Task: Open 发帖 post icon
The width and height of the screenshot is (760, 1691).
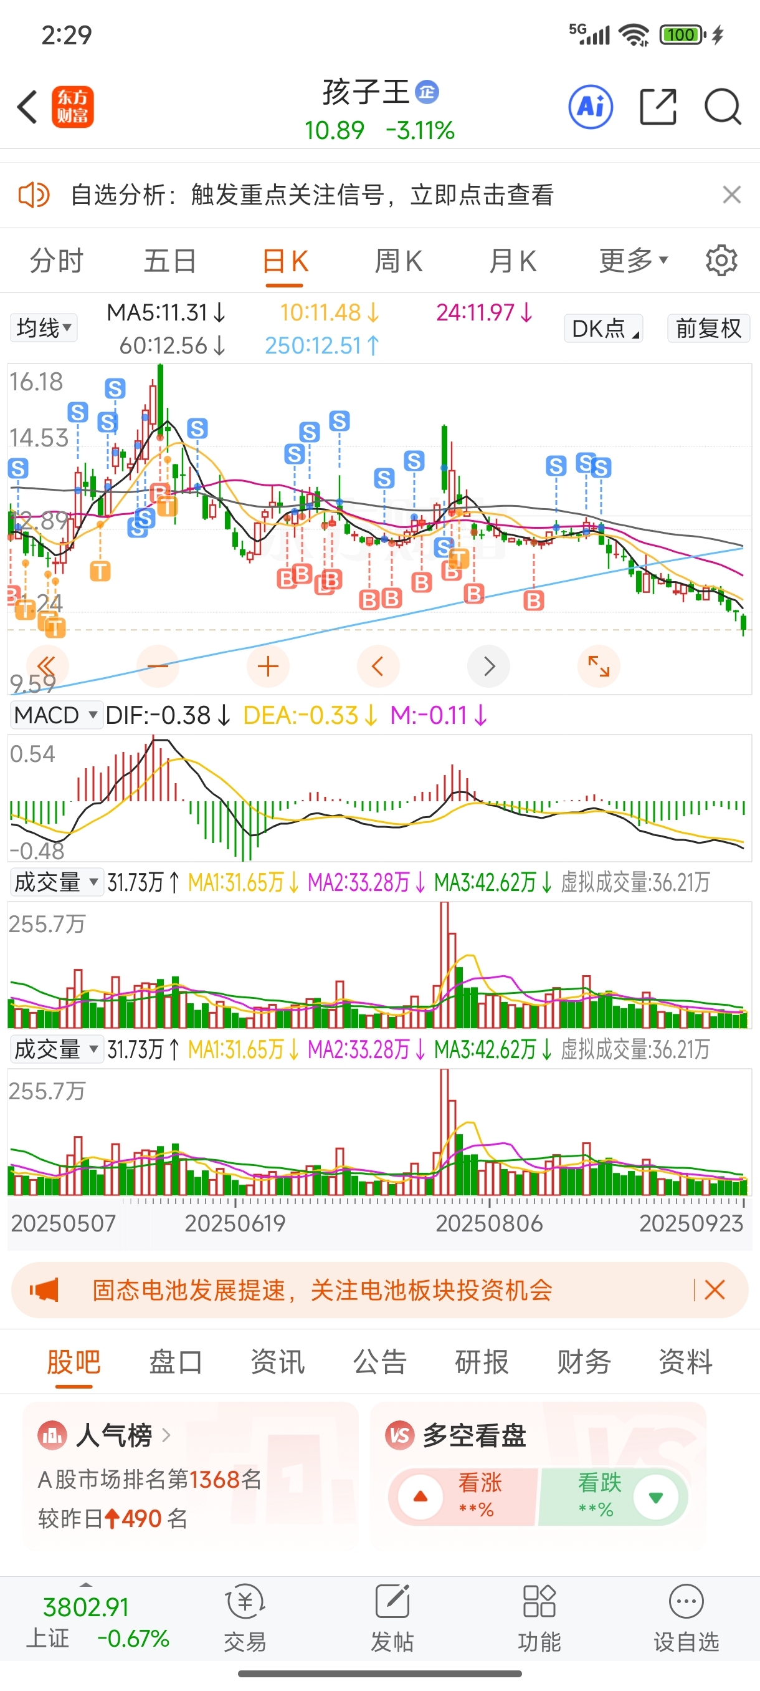Action: coord(392,1602)
